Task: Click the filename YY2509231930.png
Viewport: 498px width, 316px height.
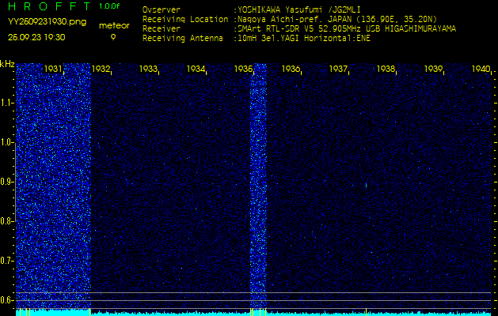Action: pyautogui.click(x=47, y=22)
